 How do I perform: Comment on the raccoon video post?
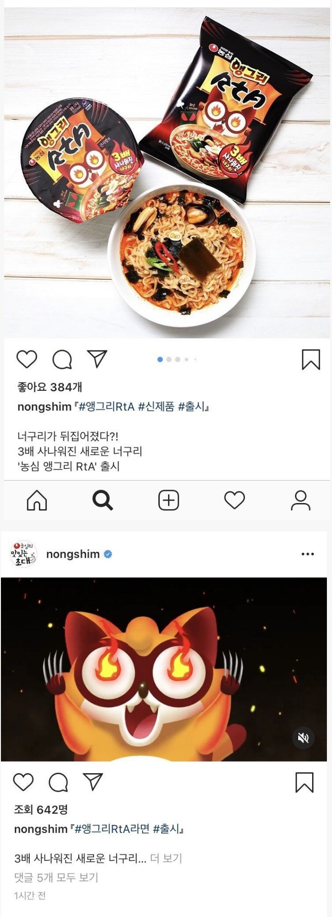click(58, 782)
